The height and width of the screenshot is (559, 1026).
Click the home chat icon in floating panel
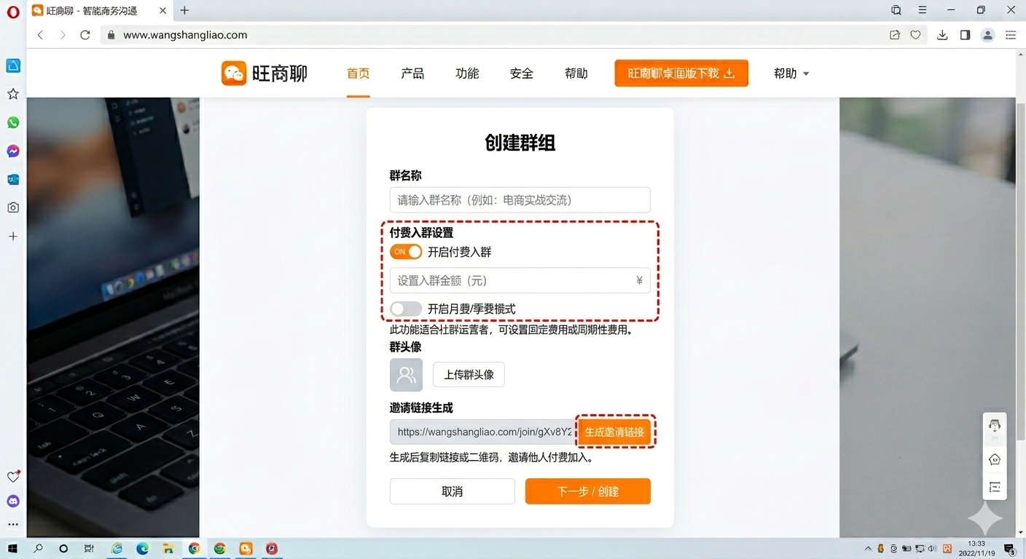click(994, 459)
